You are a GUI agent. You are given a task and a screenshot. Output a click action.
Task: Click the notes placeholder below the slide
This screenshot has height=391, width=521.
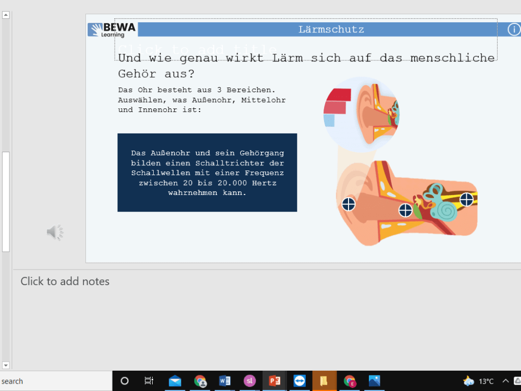point(65,281)
